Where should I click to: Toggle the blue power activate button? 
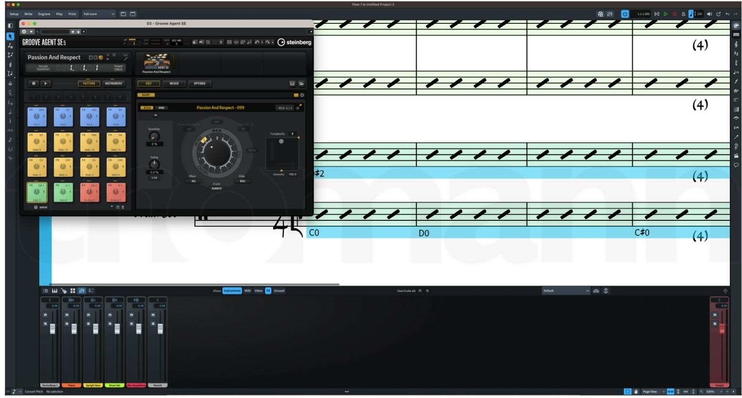(x=625, y=14)
